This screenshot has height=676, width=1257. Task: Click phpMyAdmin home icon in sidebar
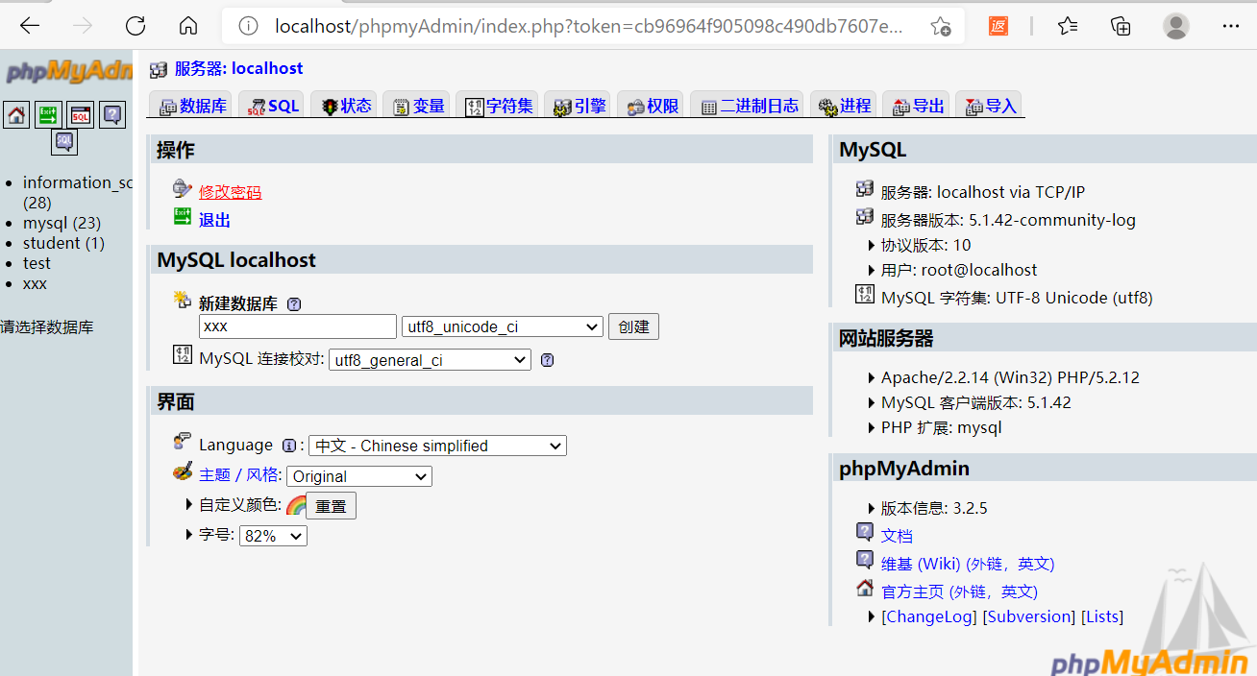(16, 115)
